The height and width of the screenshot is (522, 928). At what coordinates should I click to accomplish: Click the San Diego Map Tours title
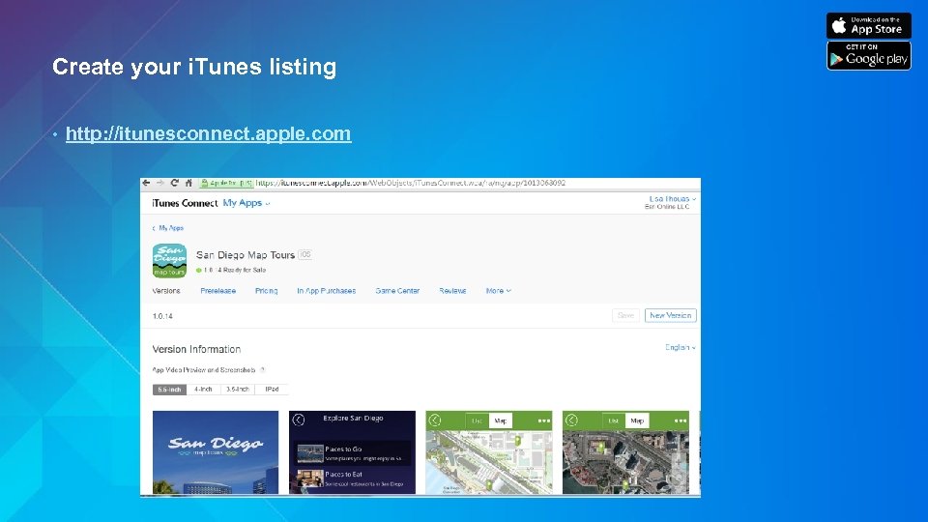coord(246,255)
